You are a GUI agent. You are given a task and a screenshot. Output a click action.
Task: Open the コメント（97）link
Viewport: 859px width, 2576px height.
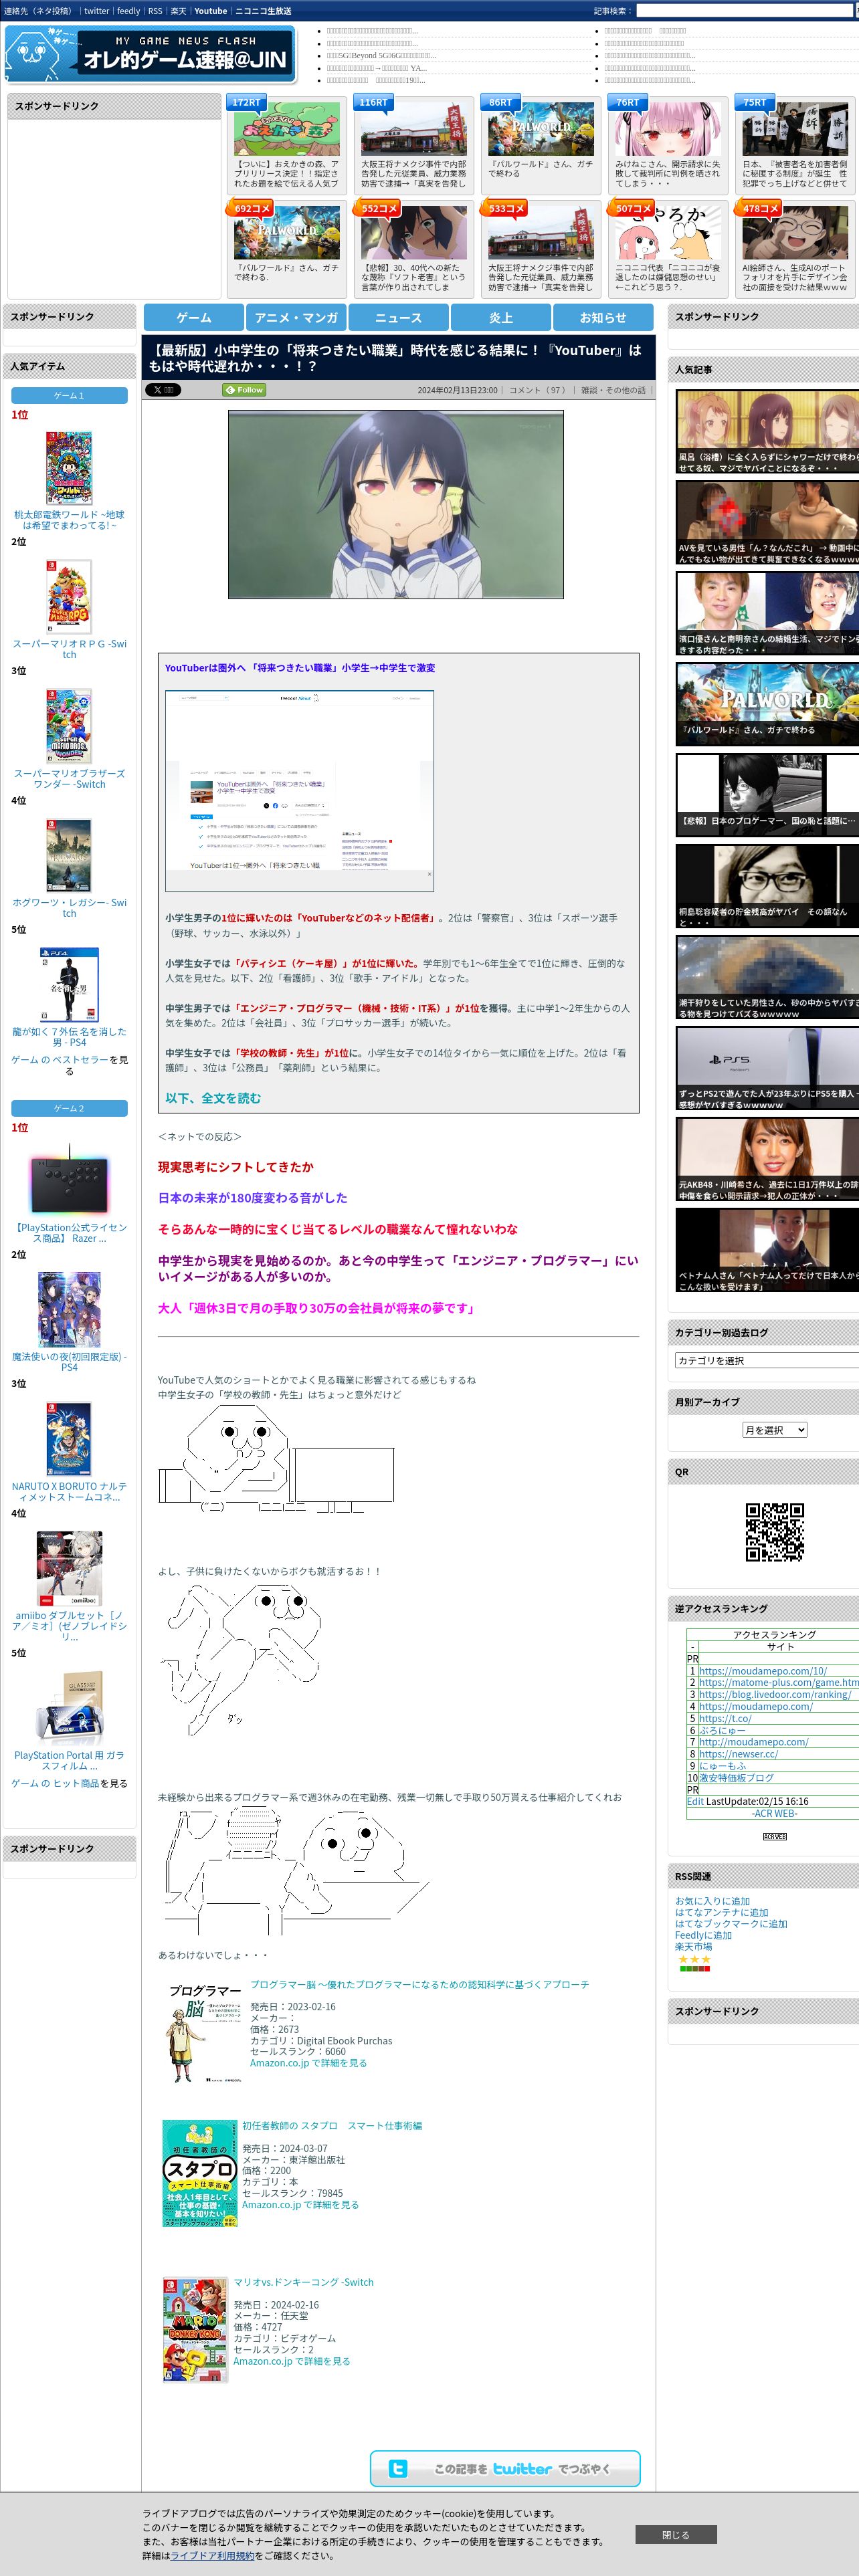(x=538, y=390)
